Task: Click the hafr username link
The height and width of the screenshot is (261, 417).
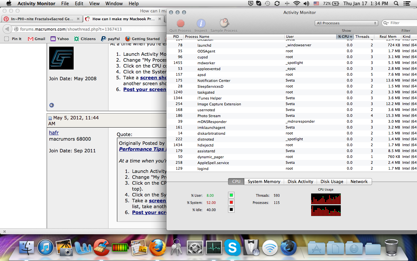Action: [x=54, y=133]
